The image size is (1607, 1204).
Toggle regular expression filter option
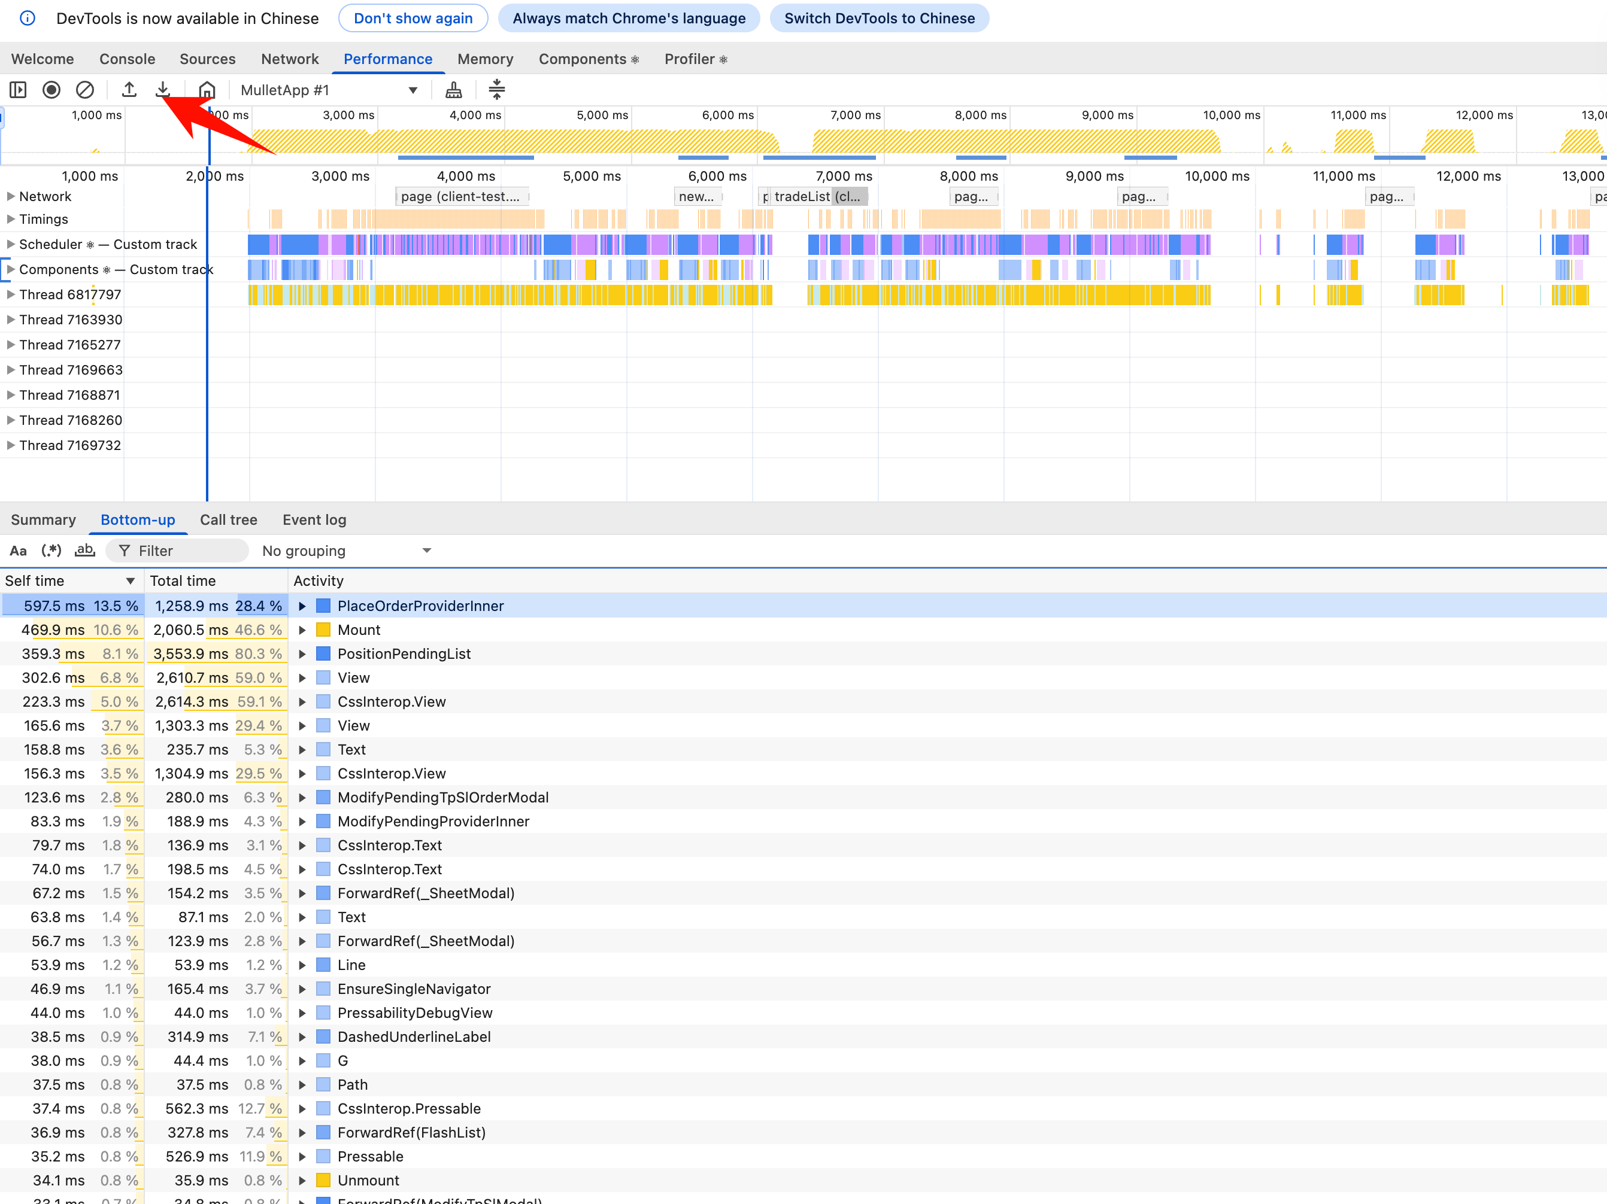[x=51, y=551]
